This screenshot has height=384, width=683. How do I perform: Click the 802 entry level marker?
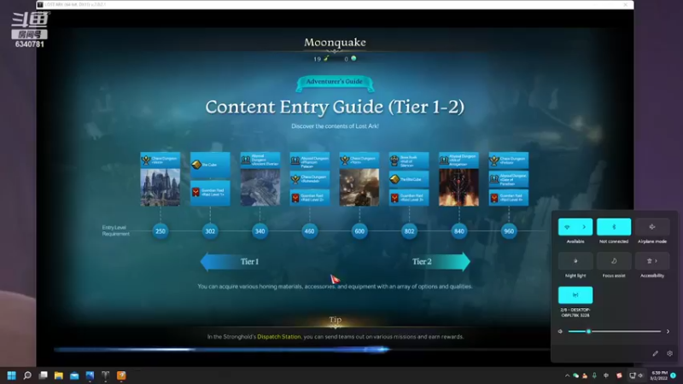(x=409, y=231)
